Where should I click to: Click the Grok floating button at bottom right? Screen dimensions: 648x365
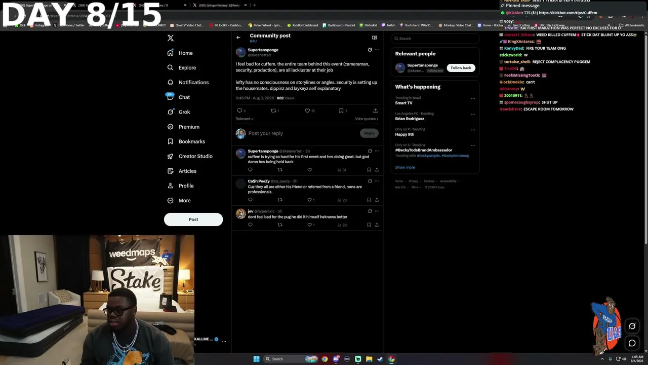point(632,326)
